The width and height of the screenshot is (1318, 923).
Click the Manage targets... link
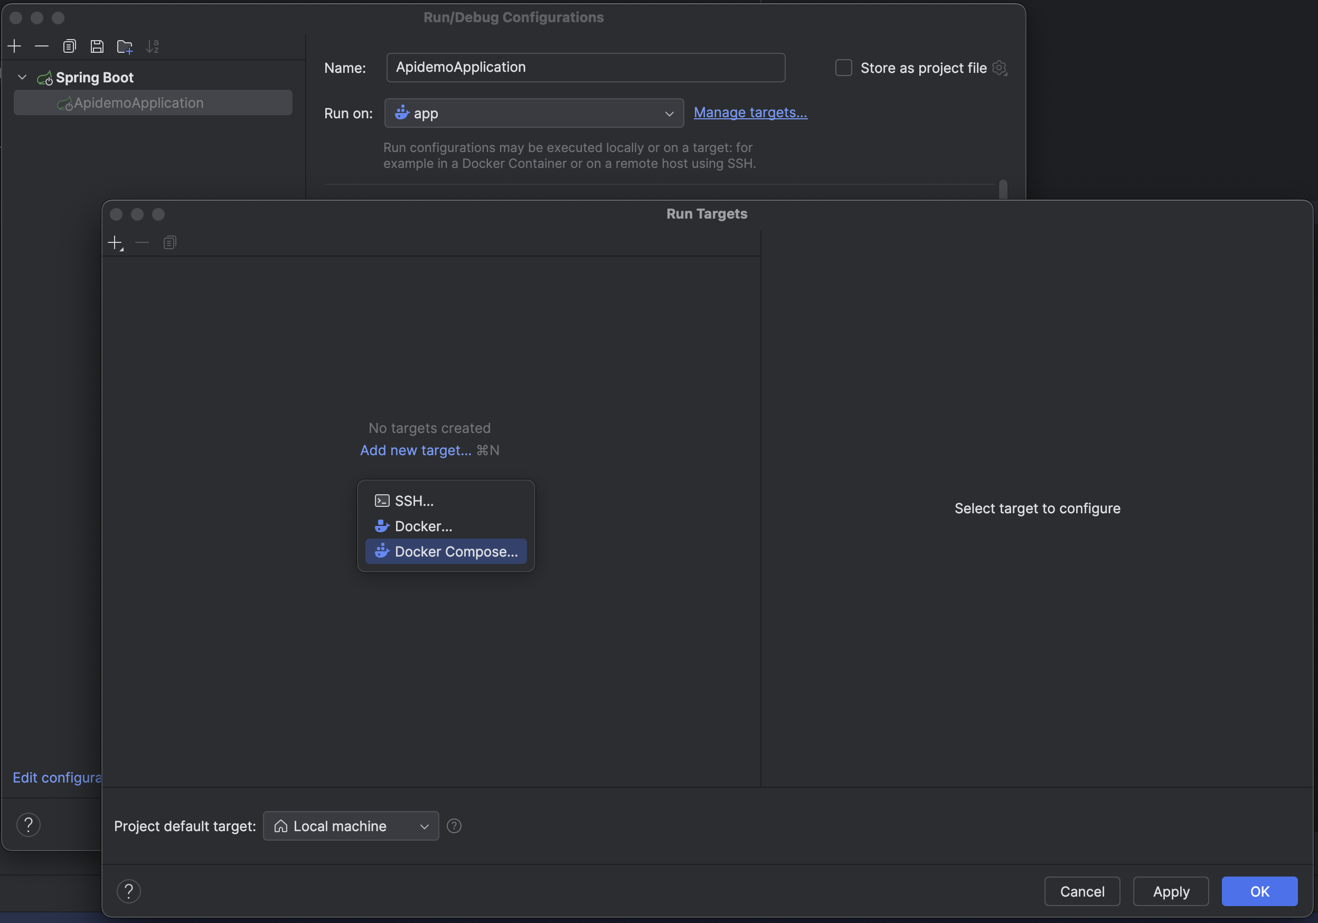pos(750,112)
